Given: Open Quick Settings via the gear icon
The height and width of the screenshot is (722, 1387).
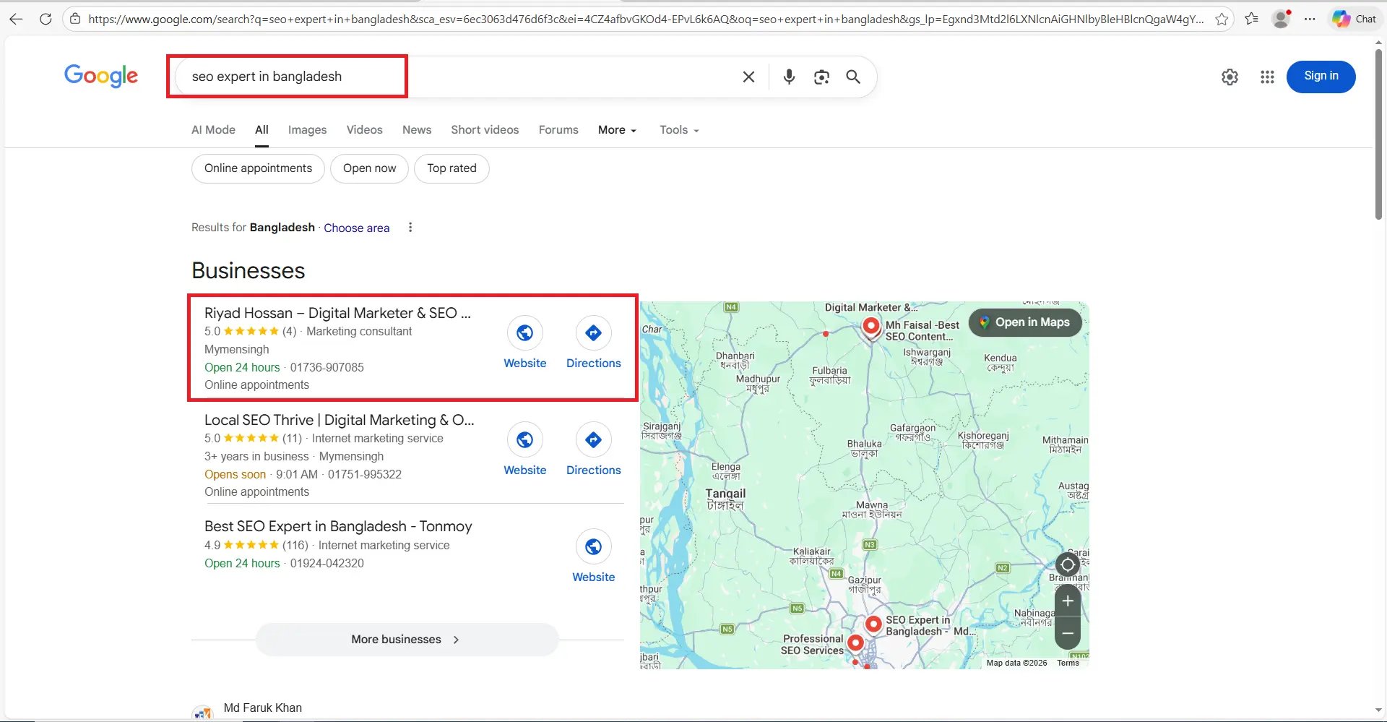Looking at the screenshot, I should click(1230, 77).
